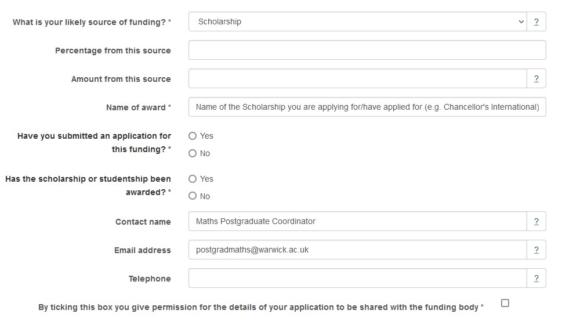Click help icon beside Email address field
This screenshot has height=321, width=566.
click(x=536, y=250)
